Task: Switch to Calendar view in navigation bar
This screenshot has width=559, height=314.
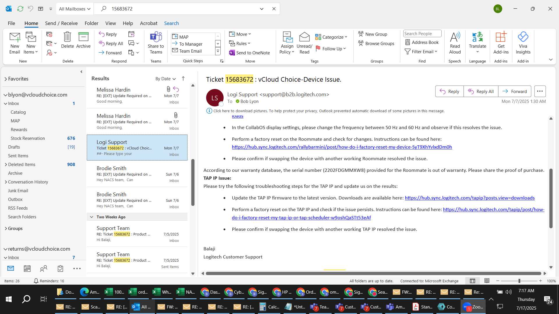Action: (27, 268)
